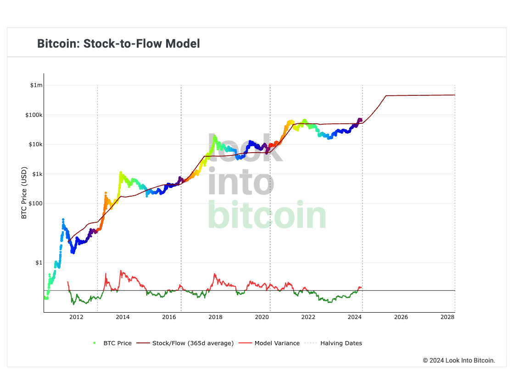
Task: Click the 2020 x-axis label
Action: 262,317
